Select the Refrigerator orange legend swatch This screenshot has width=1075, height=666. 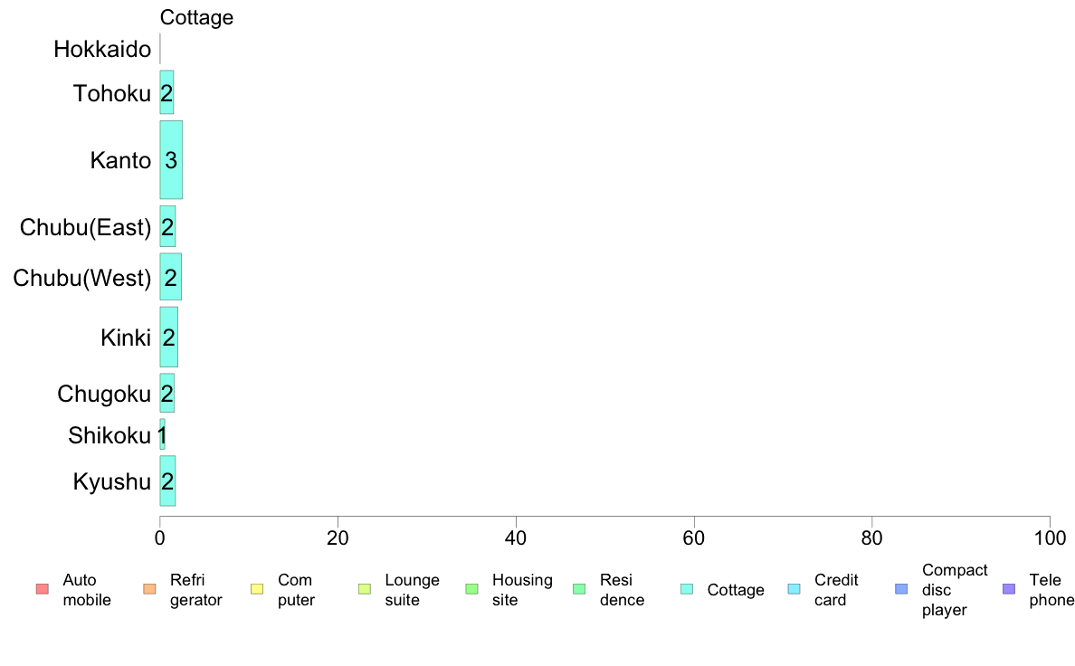click(x=149, y=589)
